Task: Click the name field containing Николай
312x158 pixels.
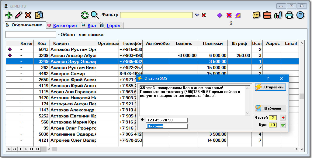Action: point(167,126)
